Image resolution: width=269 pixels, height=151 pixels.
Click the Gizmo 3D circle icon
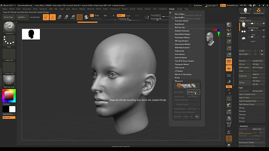click(80, 17)
